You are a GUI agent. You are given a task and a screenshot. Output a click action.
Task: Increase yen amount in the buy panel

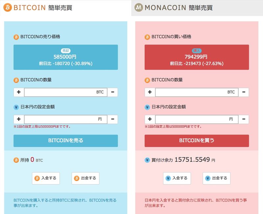(150, 119)
